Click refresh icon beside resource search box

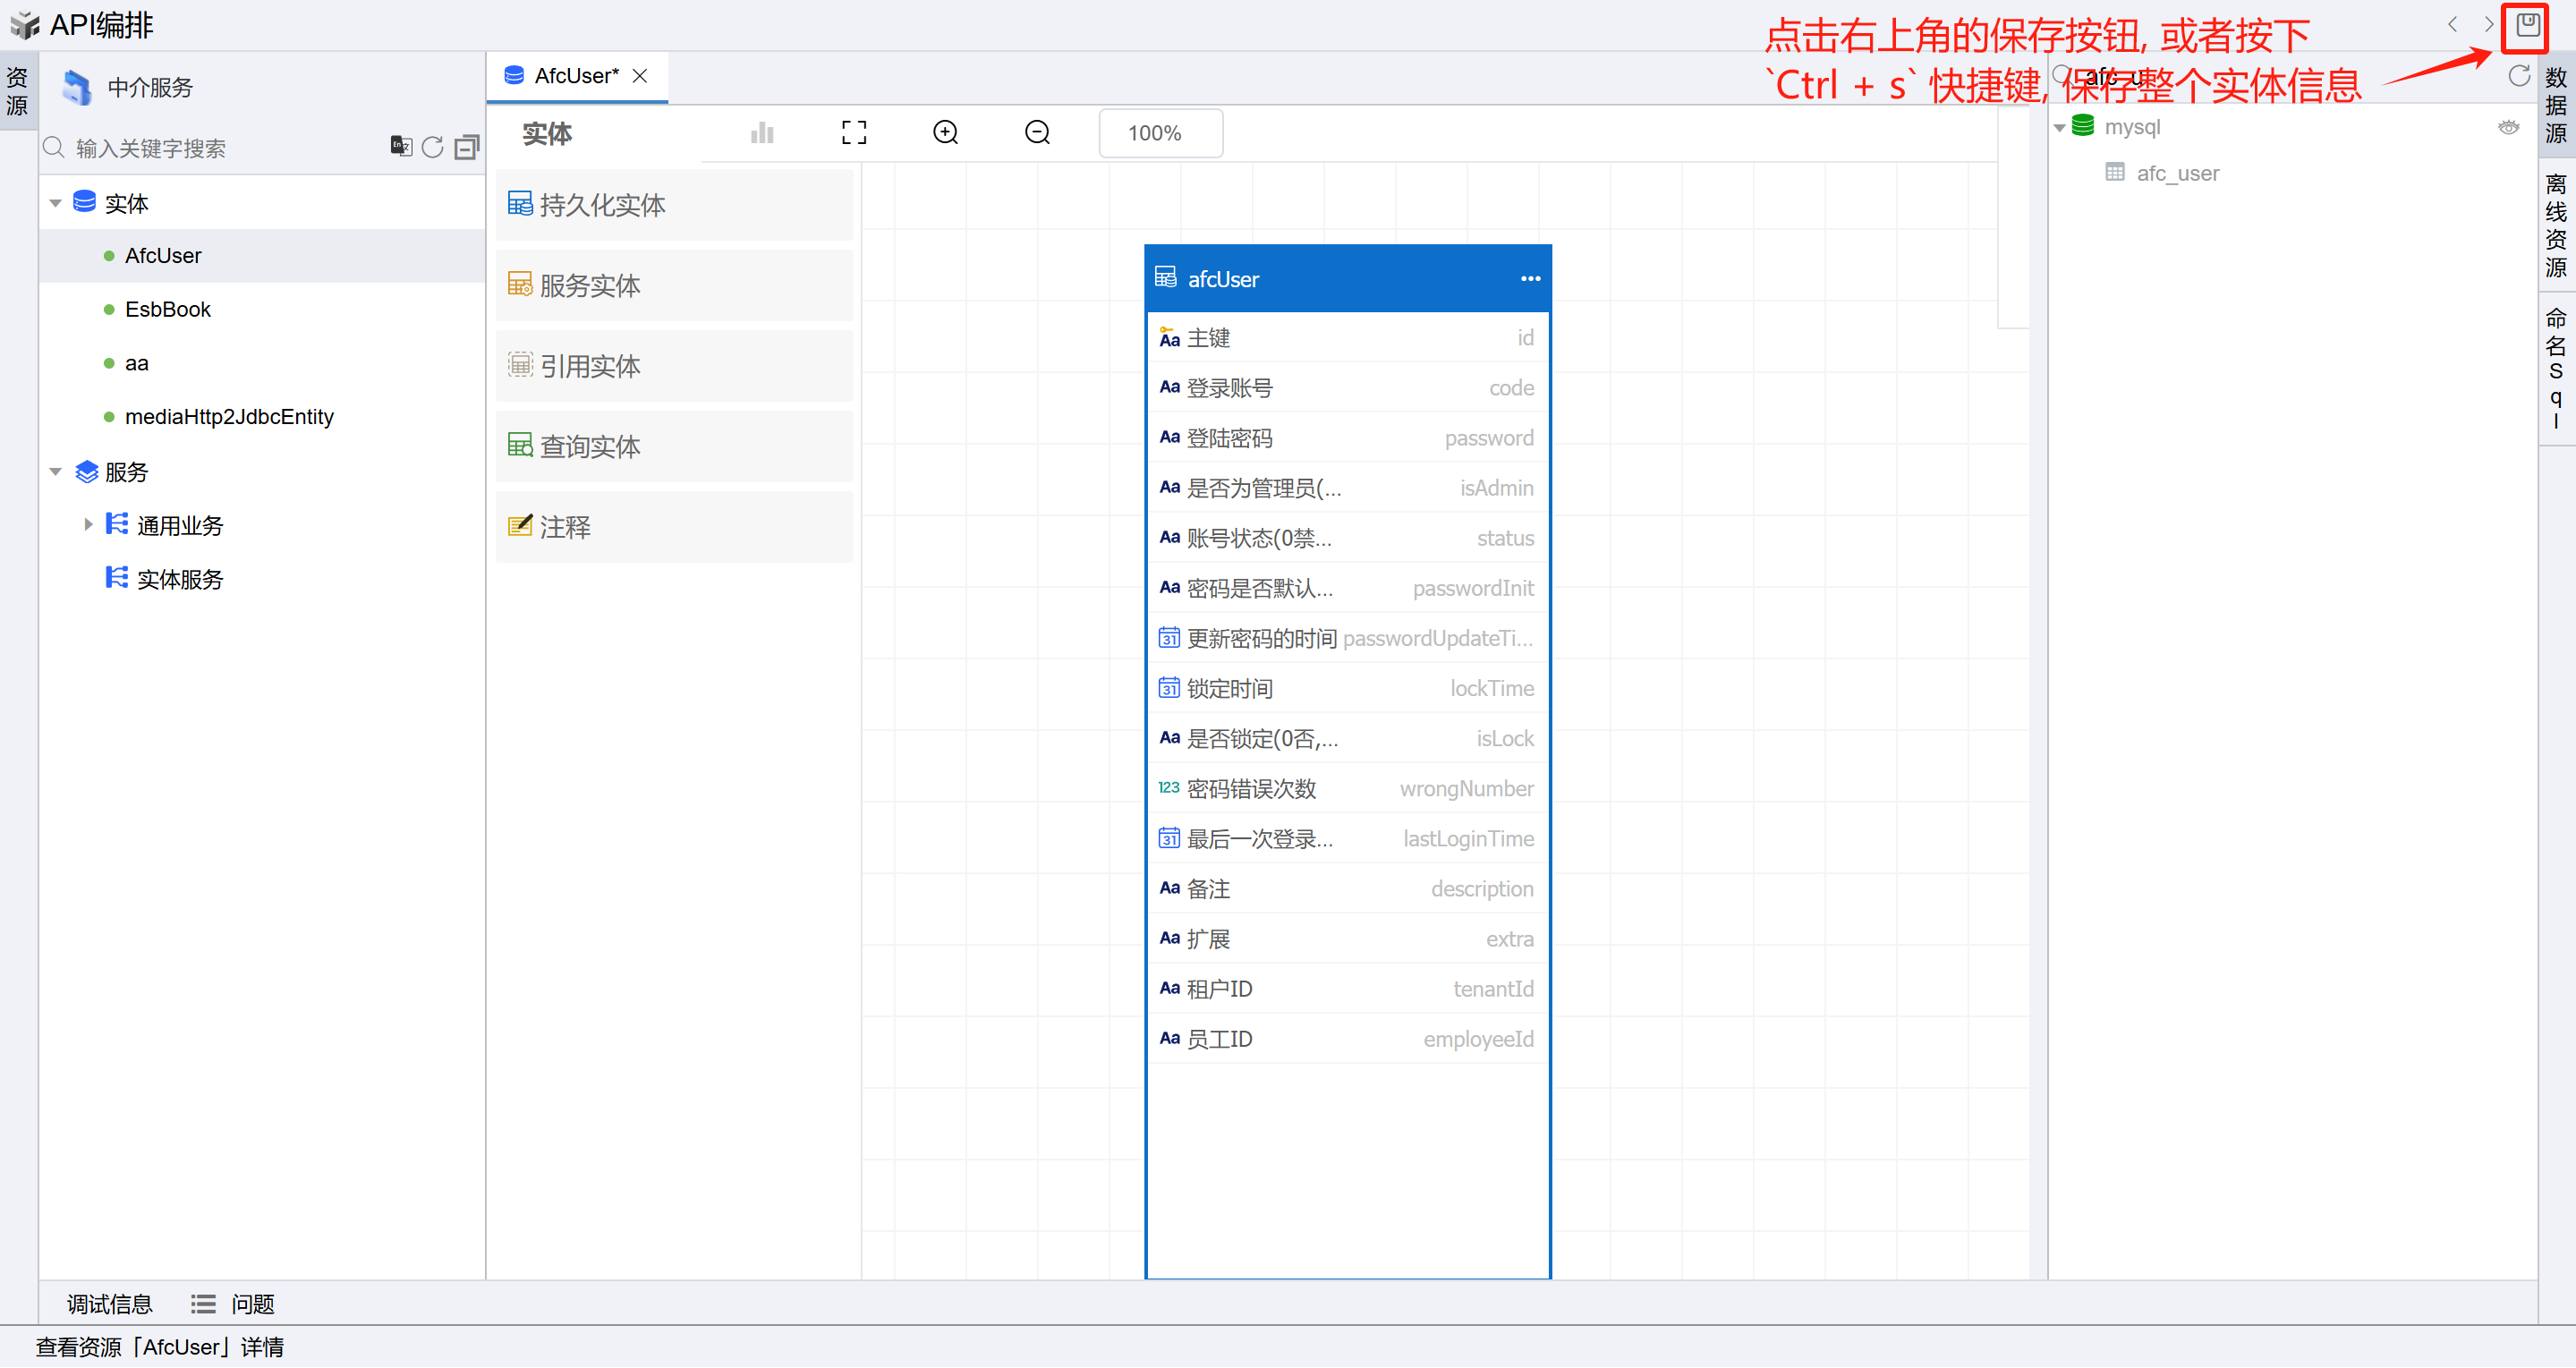pos(432,147)
